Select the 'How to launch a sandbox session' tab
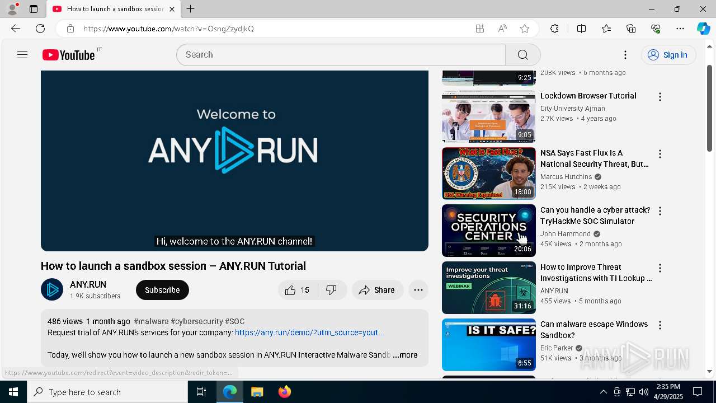Image resolution: width=716 pixels, height=403 pixels. click(113, 9)
